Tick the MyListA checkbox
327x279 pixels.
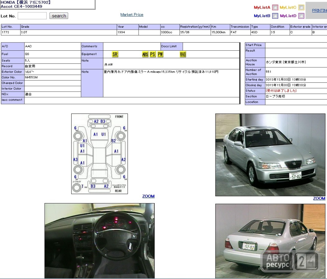[275, 8]
